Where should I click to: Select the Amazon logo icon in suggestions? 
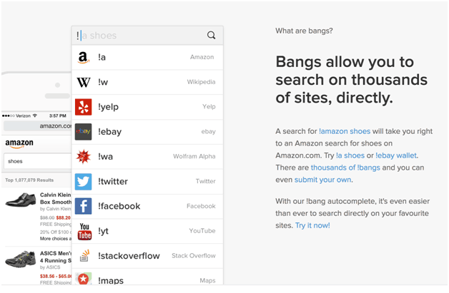[x=84, y=58]
